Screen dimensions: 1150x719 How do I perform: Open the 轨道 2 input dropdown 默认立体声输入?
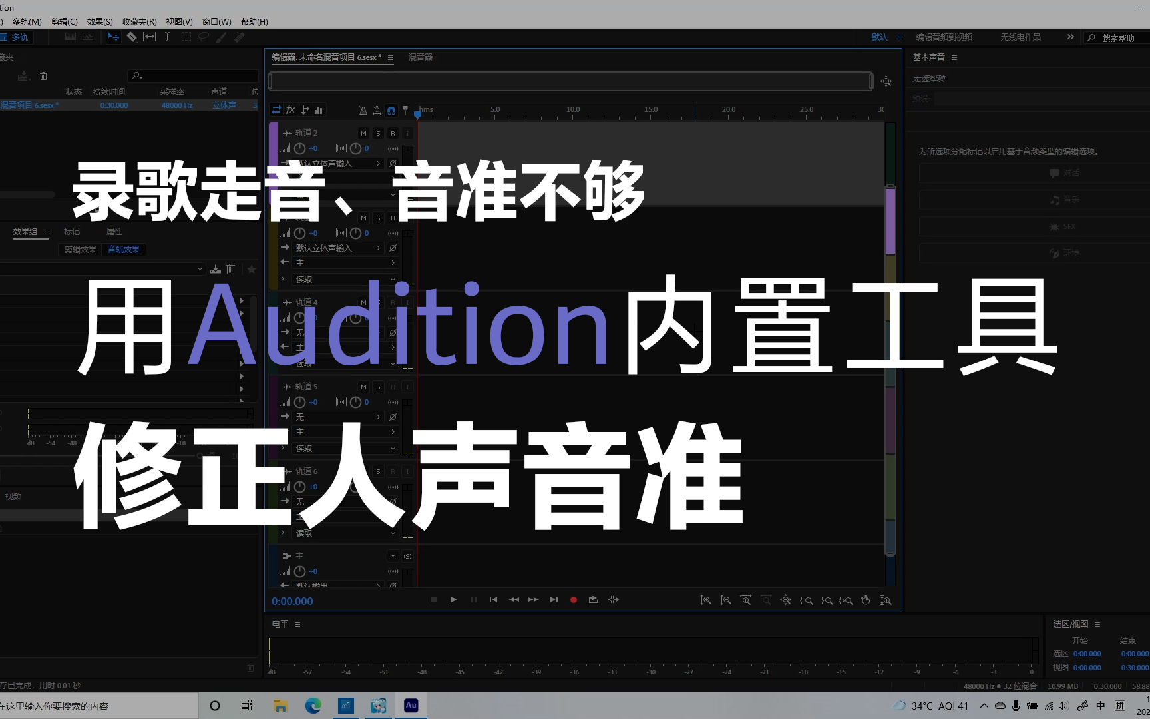click(339, 164)
